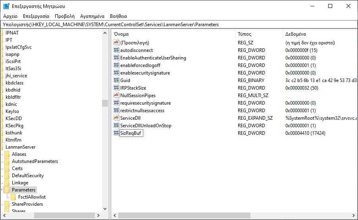Click the DWORD icon beside ServiceDllUnloadOnStop
Screen dimensions: 358x220
(116, 125)
